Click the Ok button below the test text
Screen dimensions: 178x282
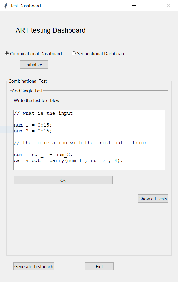(63, 180)
